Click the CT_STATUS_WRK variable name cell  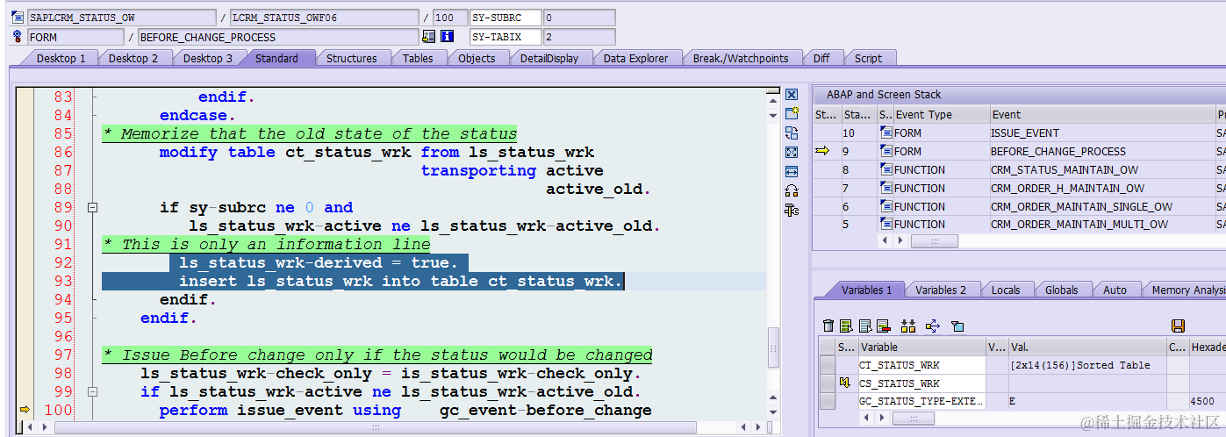coord(921,365)
